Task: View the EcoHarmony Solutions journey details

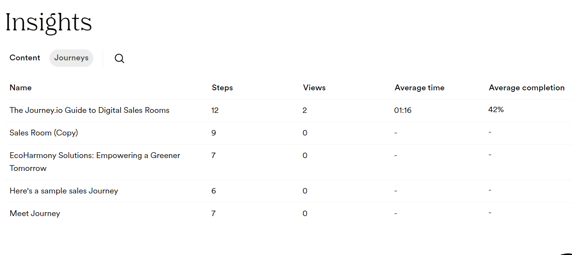Action: 94,155
